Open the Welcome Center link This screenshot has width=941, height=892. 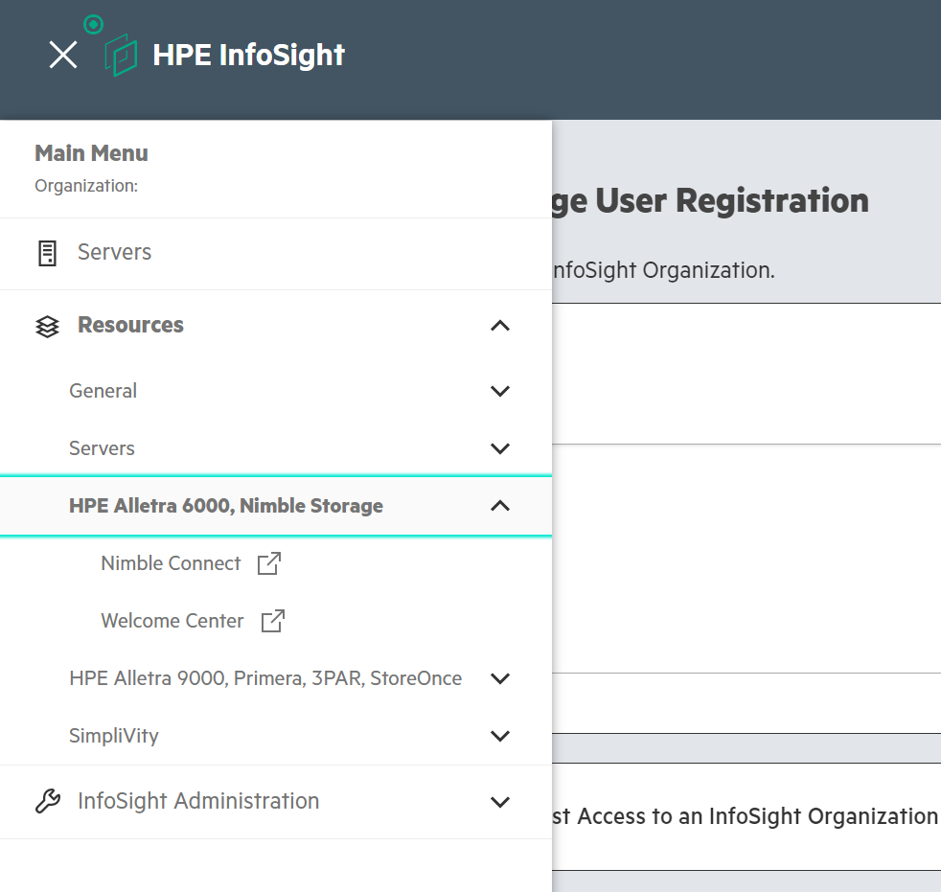point(172,621)
